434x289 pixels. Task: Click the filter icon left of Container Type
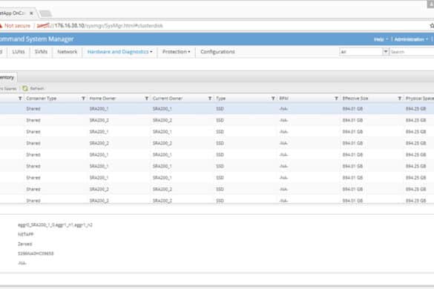[x=20, y=99]
